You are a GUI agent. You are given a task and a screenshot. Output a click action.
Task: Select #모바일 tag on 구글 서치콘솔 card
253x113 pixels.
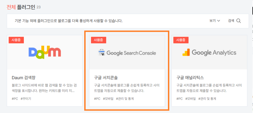[x=108, y=99]
